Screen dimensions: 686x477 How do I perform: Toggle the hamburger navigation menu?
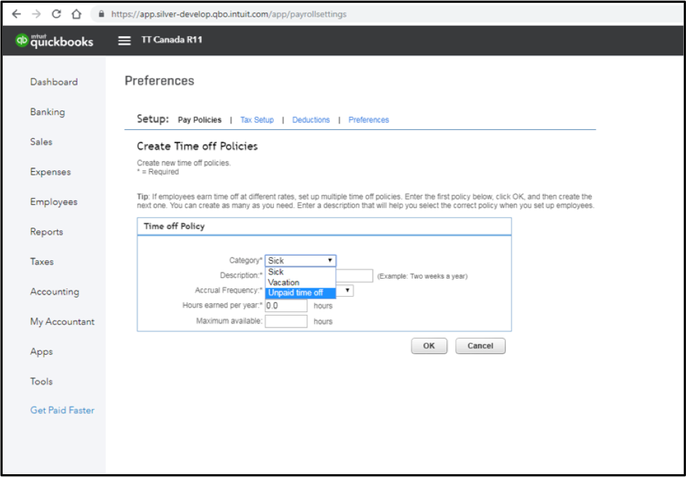[x=124, y=41]
